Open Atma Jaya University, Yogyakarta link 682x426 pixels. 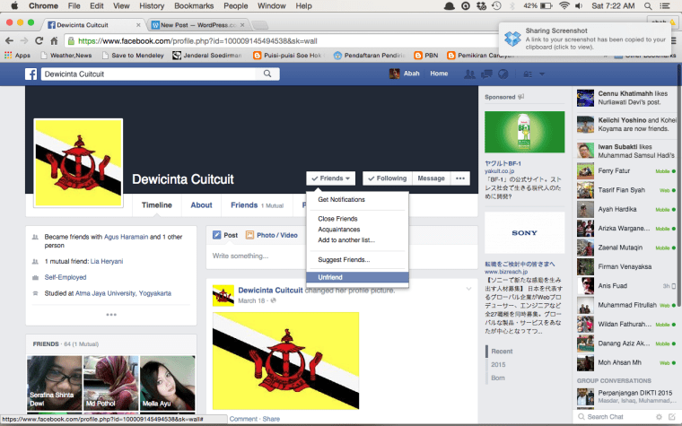tap(123, 293)
